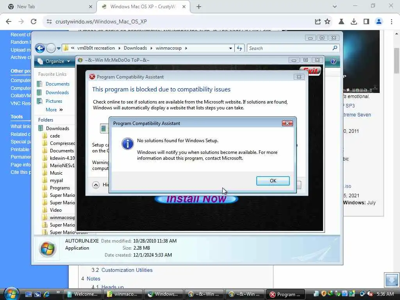Image resolution: width=400 pixels, height=300 pixels.
Task: Click the muted volume tray icon
Action: (x=370, y=294)
